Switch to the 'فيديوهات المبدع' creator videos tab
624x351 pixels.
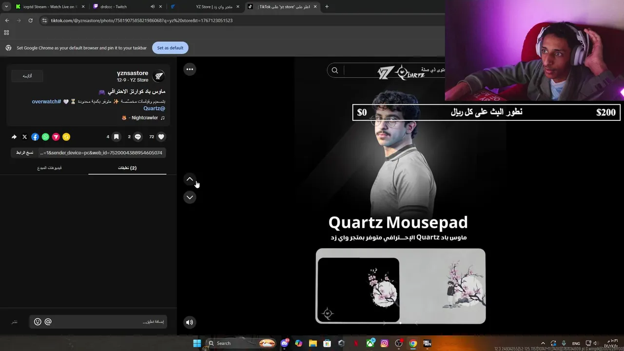(49, 168)
